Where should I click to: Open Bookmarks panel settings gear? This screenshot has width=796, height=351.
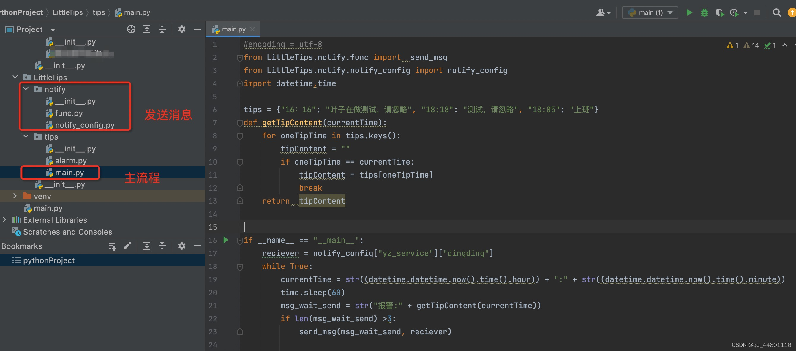181,246
